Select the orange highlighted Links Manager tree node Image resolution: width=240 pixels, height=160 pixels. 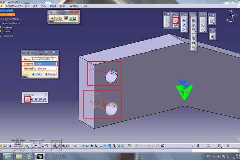click(7, 15)
